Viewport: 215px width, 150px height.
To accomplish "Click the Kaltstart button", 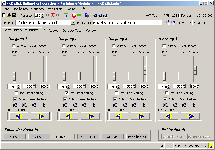I will point(113,137).
